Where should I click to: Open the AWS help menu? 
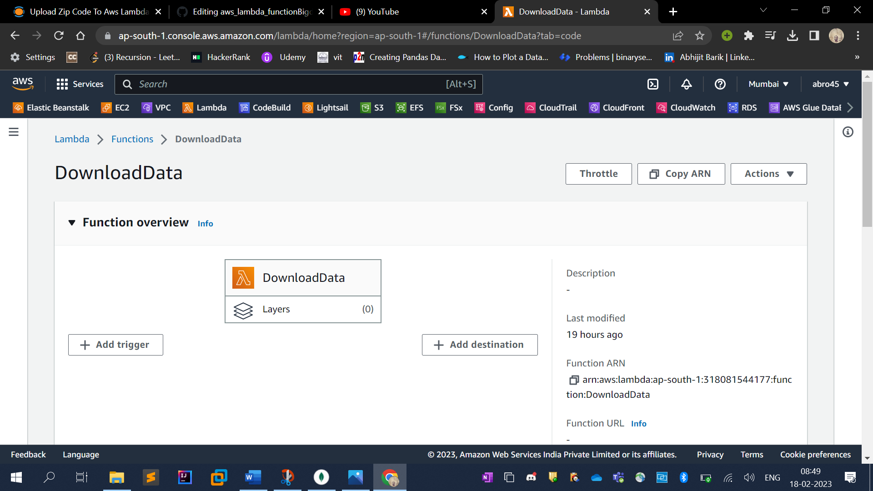719,84
